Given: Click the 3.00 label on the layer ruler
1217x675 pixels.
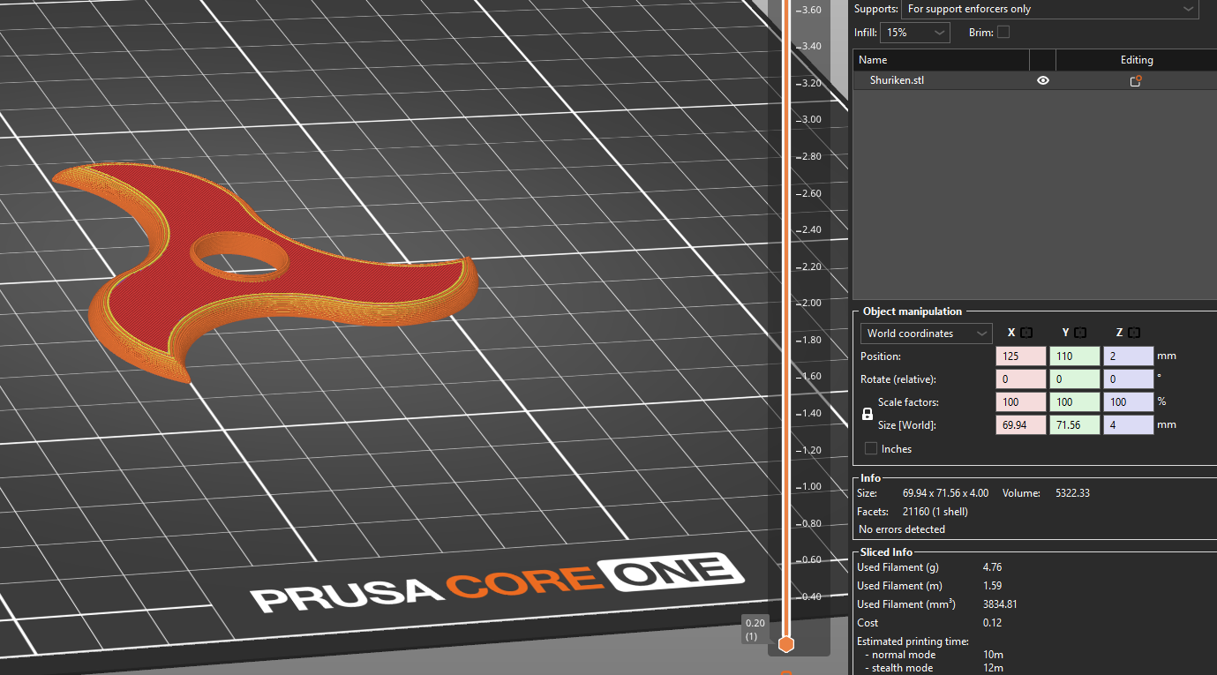Looking at the screenshot, I should coord(810,119).
